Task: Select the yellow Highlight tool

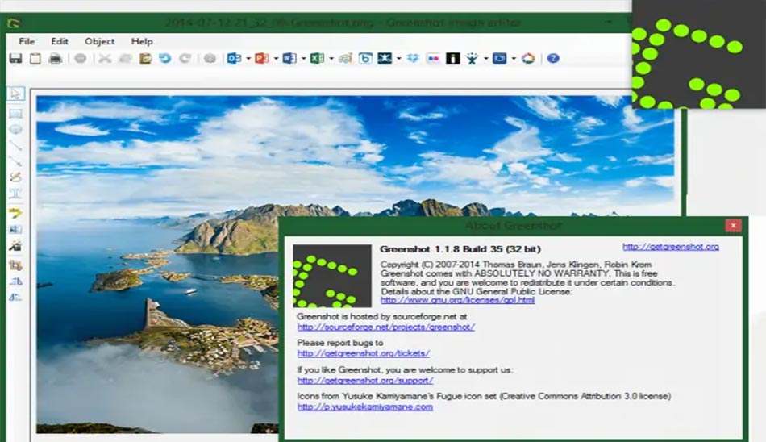Action: (15, 213)
